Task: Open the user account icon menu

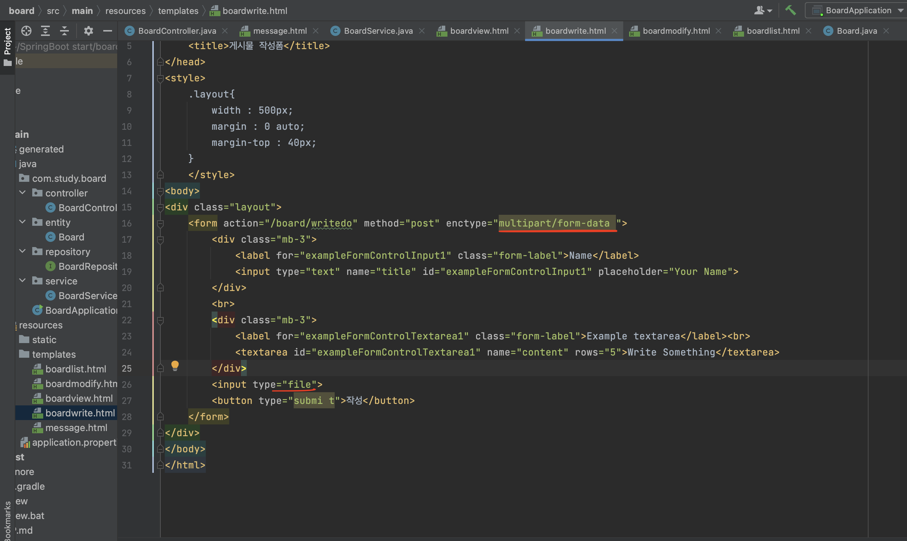Action: tap(762, 10)
